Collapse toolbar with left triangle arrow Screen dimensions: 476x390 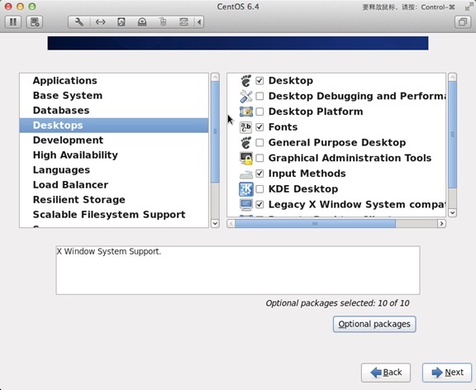(199, 22)
